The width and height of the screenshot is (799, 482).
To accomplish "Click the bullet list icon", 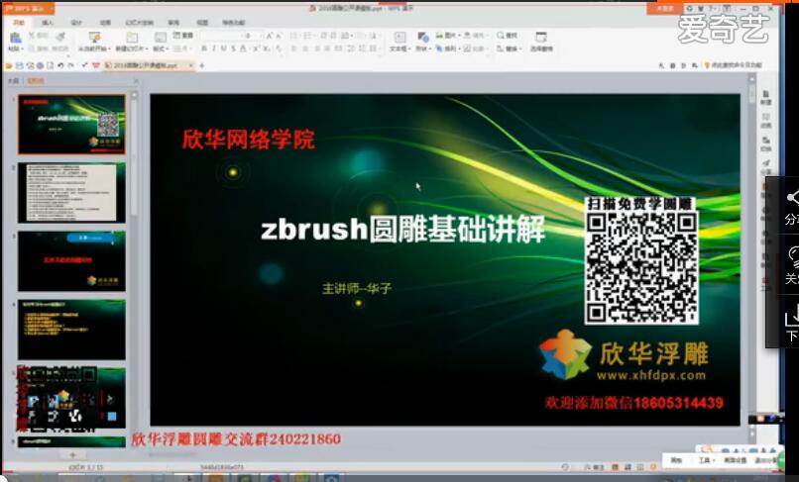I will click(x=293, y=36).
